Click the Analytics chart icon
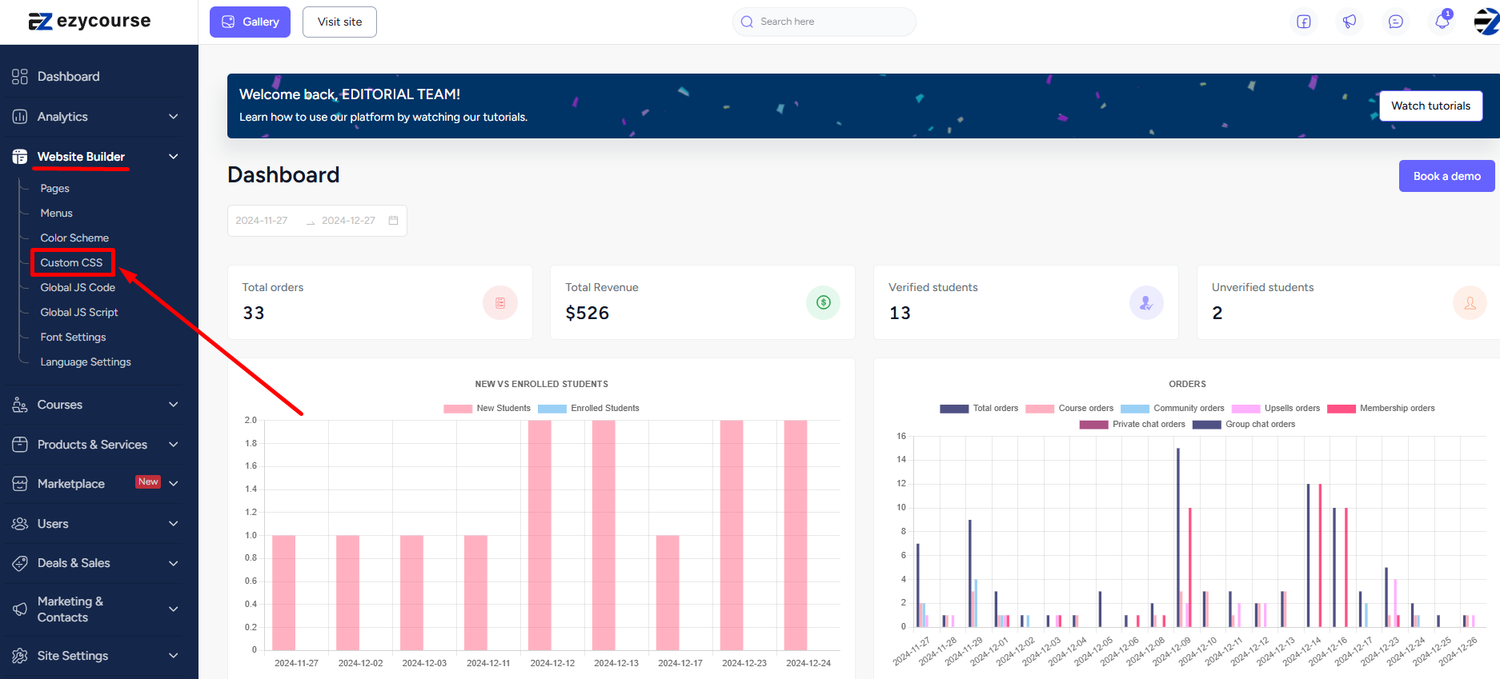The width and height of the screenshot is (1500, 679). [x=20, y=117]
